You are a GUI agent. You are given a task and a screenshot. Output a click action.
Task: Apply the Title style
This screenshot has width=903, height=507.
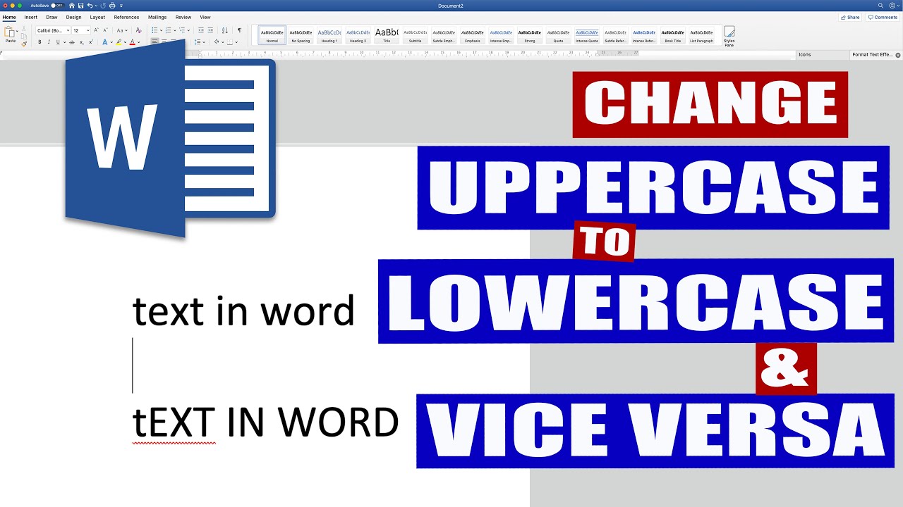(387, 35)
